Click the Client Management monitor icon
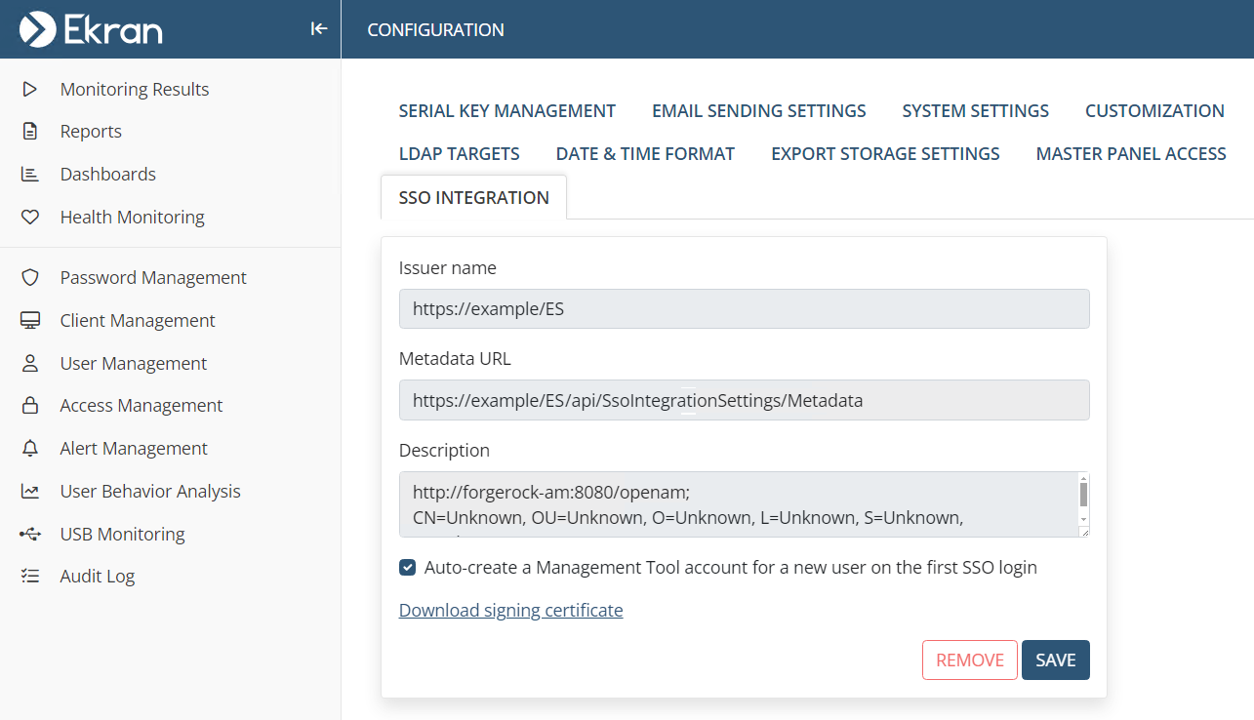This screenshot has height=720, width=1254. click(x=30, y=321)
